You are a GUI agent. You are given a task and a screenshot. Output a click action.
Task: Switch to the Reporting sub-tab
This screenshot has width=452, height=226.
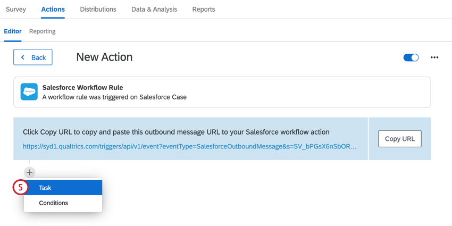43,31
